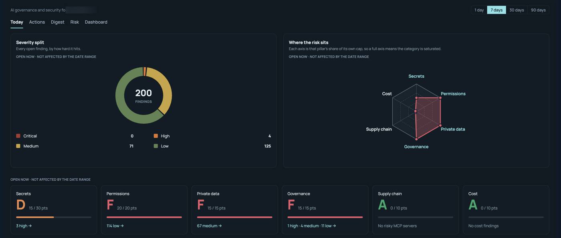The image size is (561, 238).
Task: Open the Dashboard tab
Action: pos(96,22)
